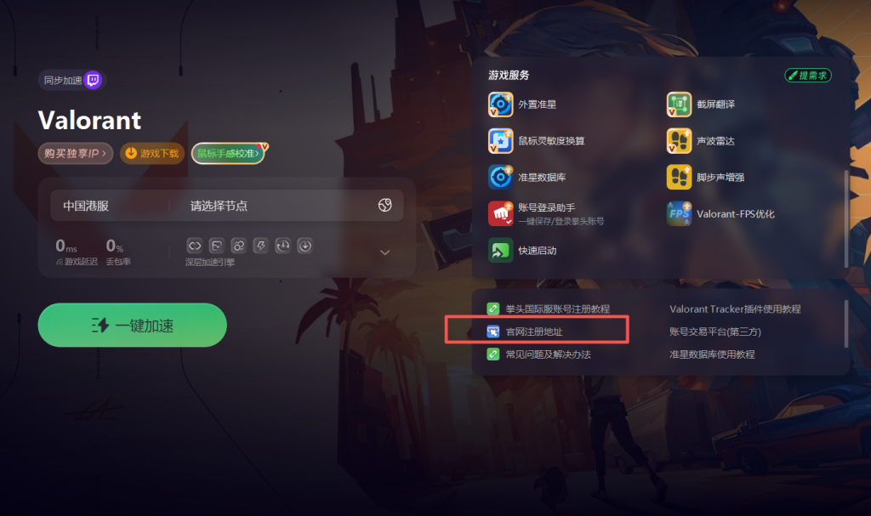Screen dimensions: 871x516
Task: Open the 账号登录助手 account login helper
Action: (500, 214)
